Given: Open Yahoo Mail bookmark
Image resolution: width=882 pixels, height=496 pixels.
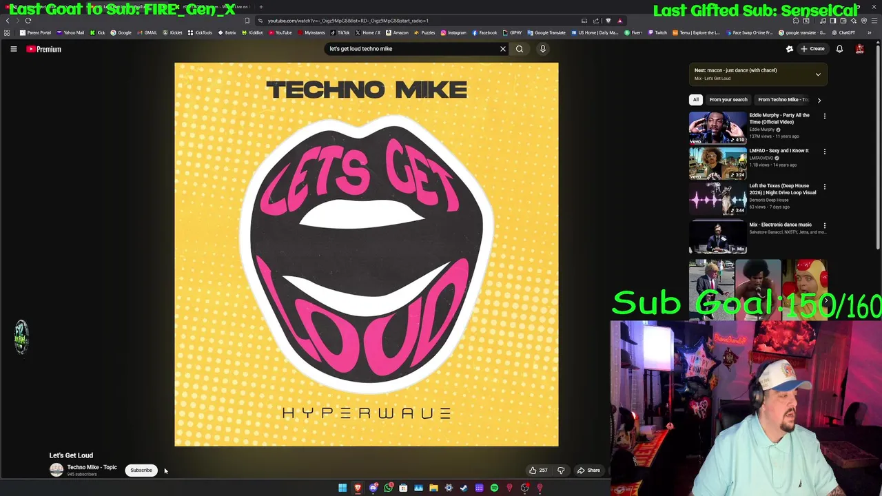Looking at the screenshot, I should coord(71,33).
